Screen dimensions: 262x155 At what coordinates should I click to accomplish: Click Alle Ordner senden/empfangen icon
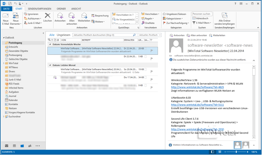[x=225, y=16]
